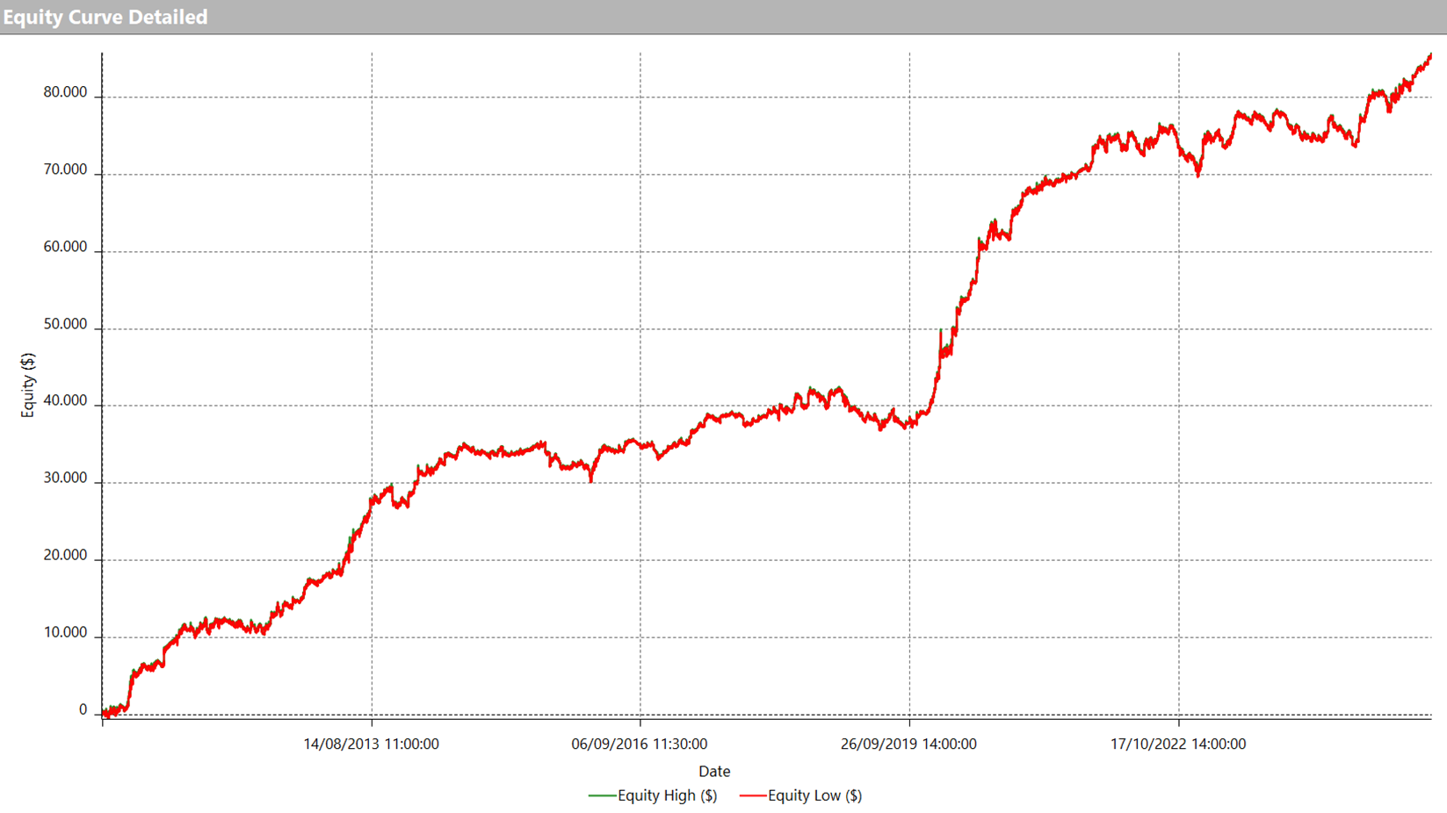This screenshot has height=813, width=1447.
Task: Click the Equity ($) y-axis title
Action: [28, 385]
